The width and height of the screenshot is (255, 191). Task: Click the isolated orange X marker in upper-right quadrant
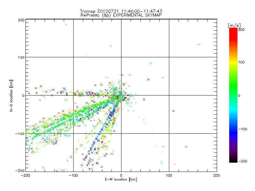point(199,45)
